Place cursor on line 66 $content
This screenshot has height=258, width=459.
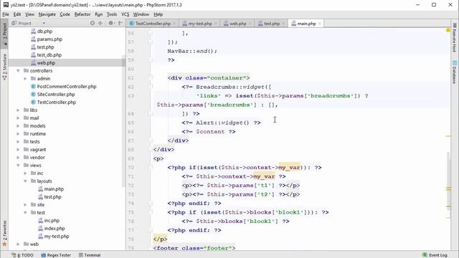[x=210, y=132]
